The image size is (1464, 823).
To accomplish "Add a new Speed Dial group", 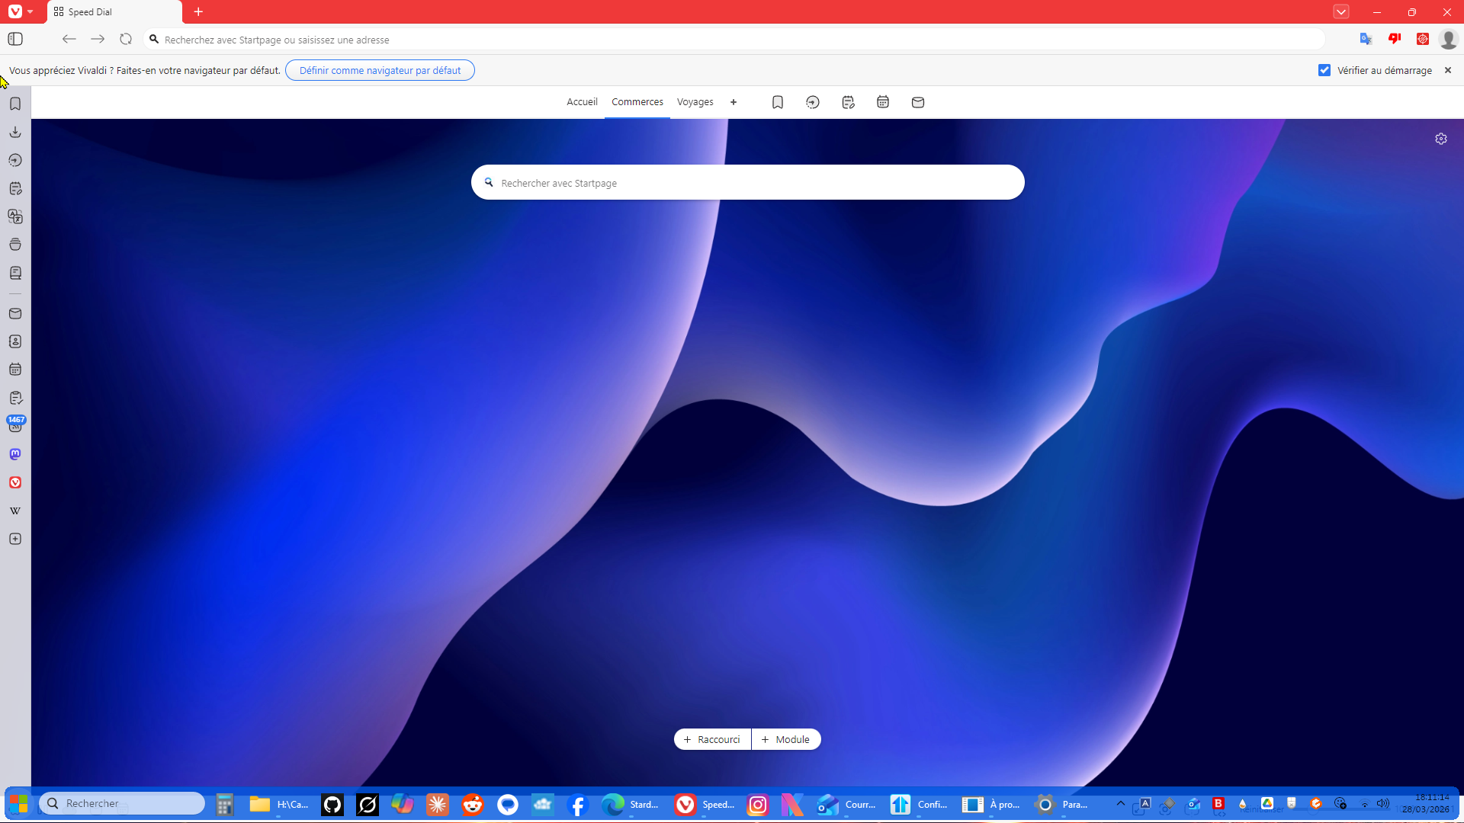I will click(734, 102).
